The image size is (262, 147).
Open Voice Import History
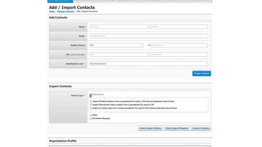point(150,128)
